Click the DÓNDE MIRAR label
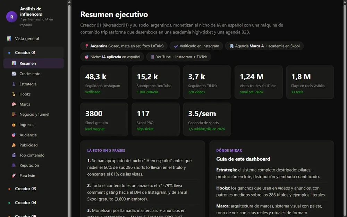347x217 pixels. pos(229,151)
